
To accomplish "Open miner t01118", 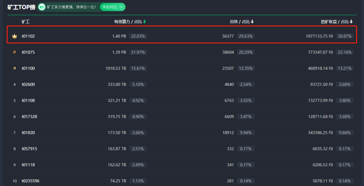I will coord(28,165).
